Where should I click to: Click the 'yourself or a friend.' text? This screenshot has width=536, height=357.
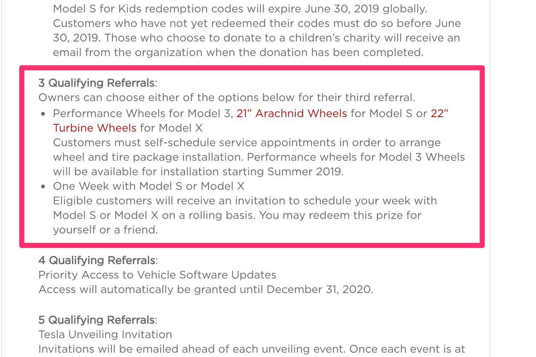(x=106, y=230)
